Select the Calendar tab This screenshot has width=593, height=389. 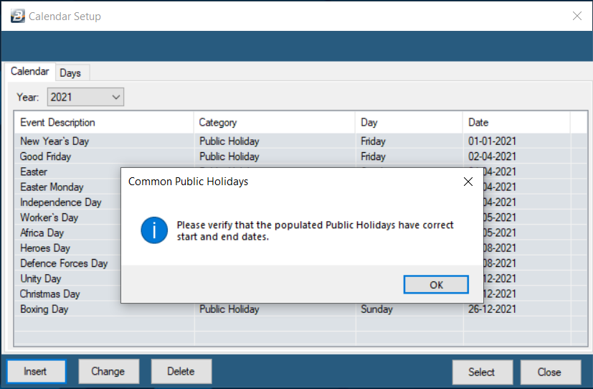(30, 71)
